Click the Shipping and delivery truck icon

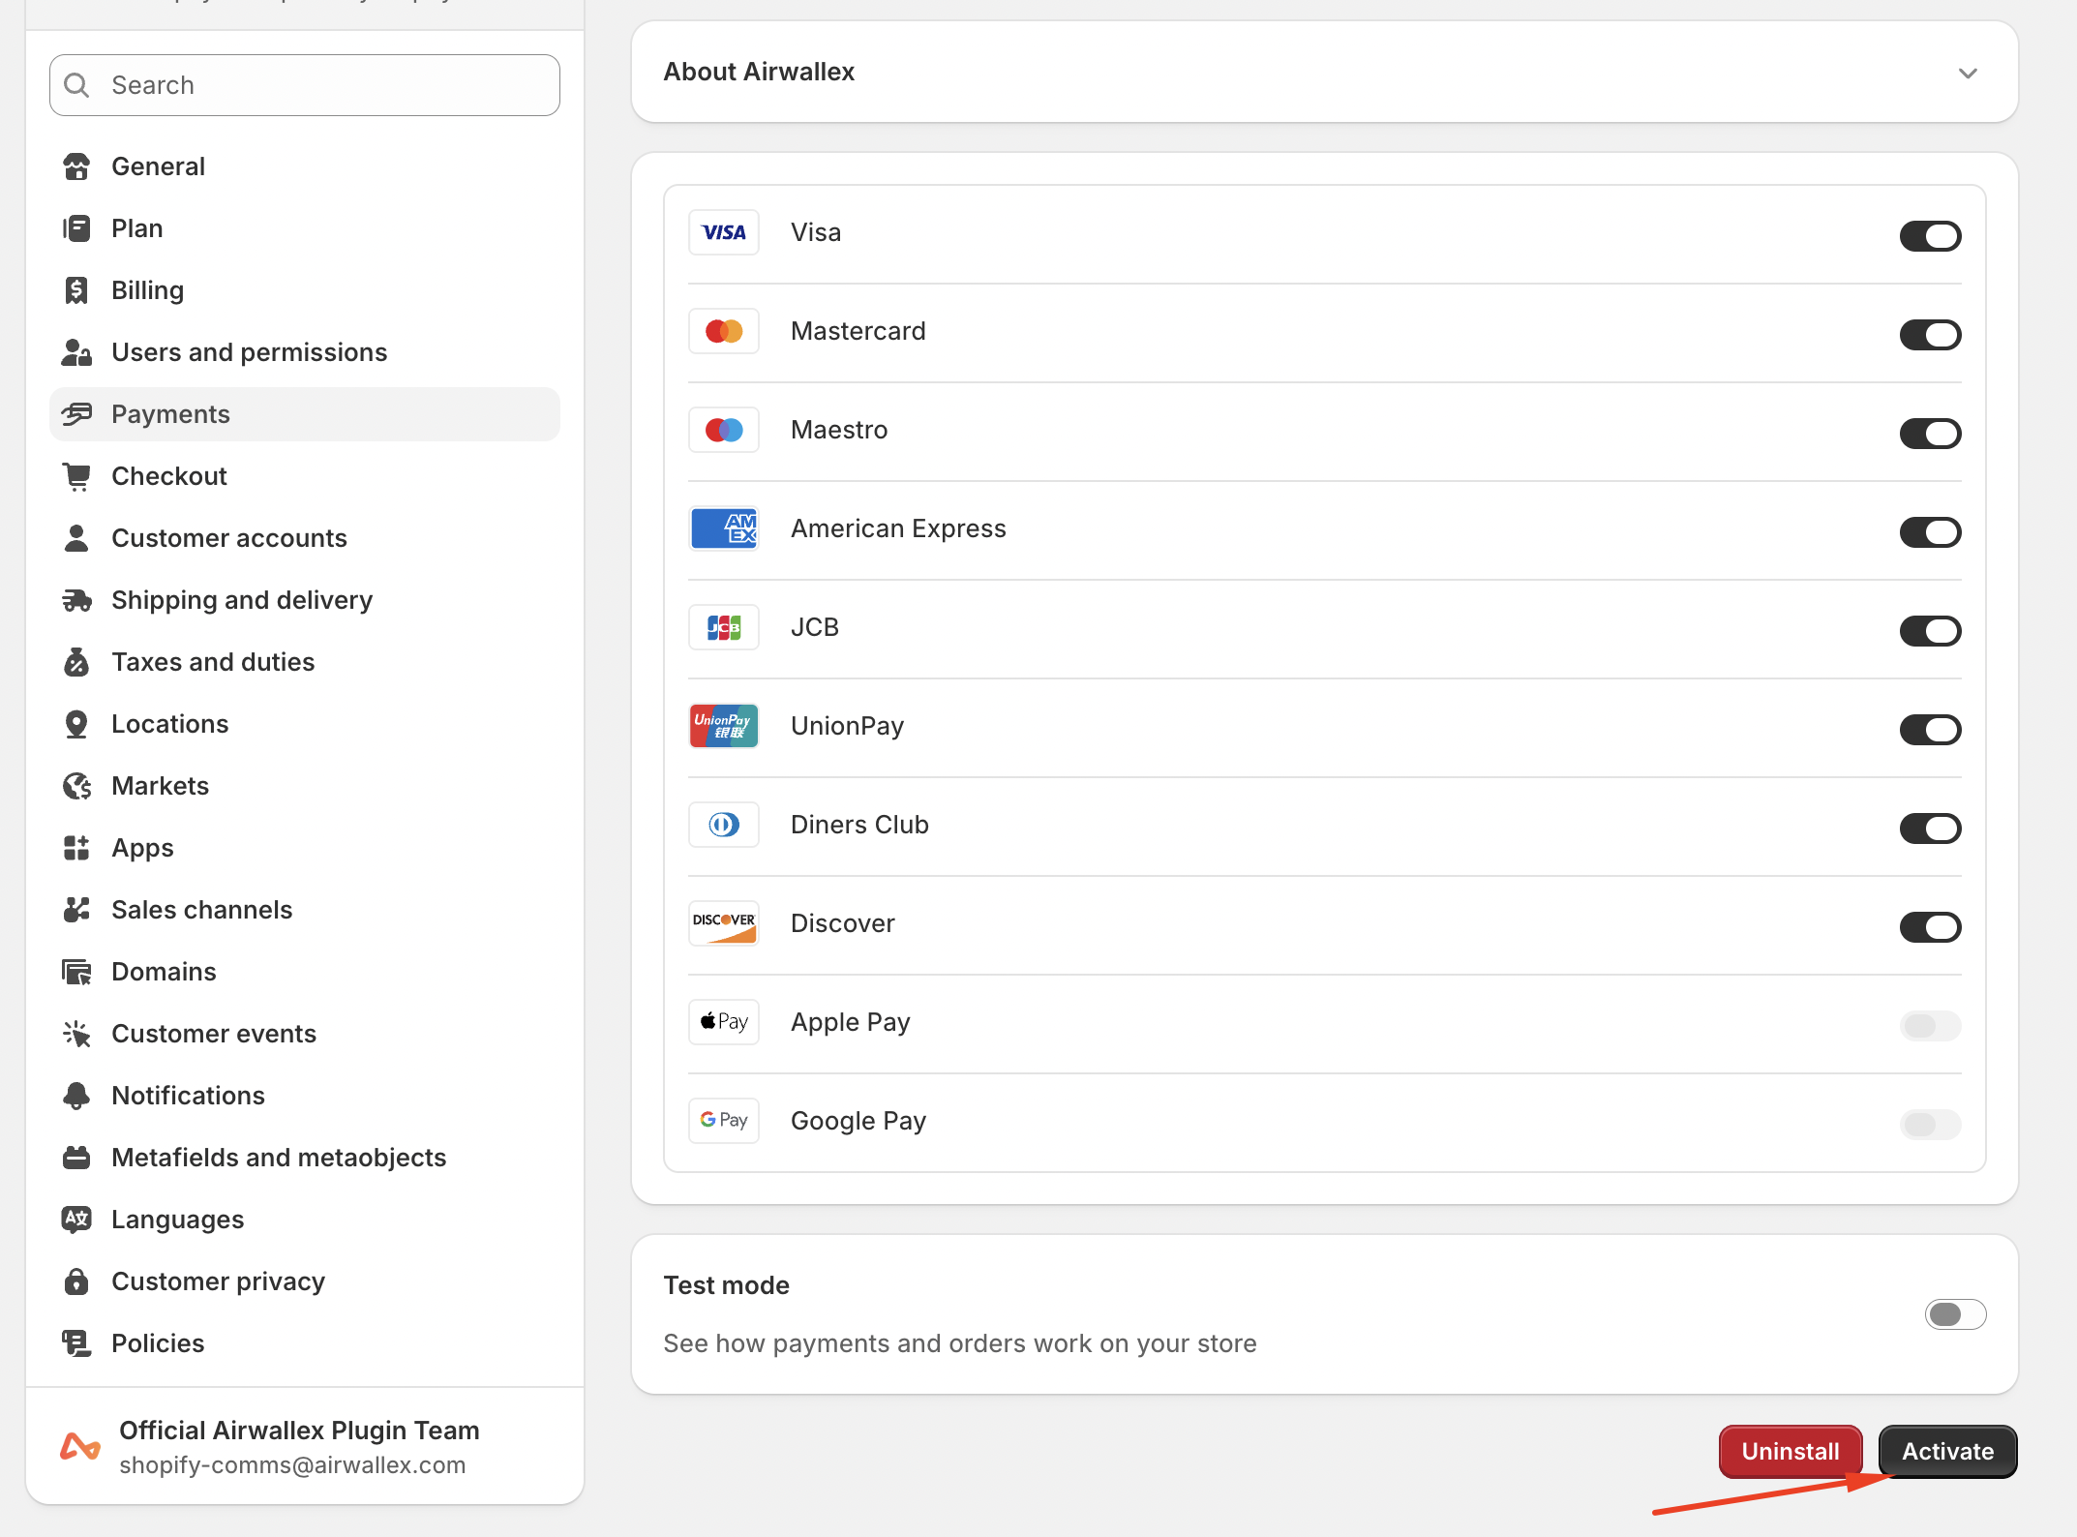point(76,600)
